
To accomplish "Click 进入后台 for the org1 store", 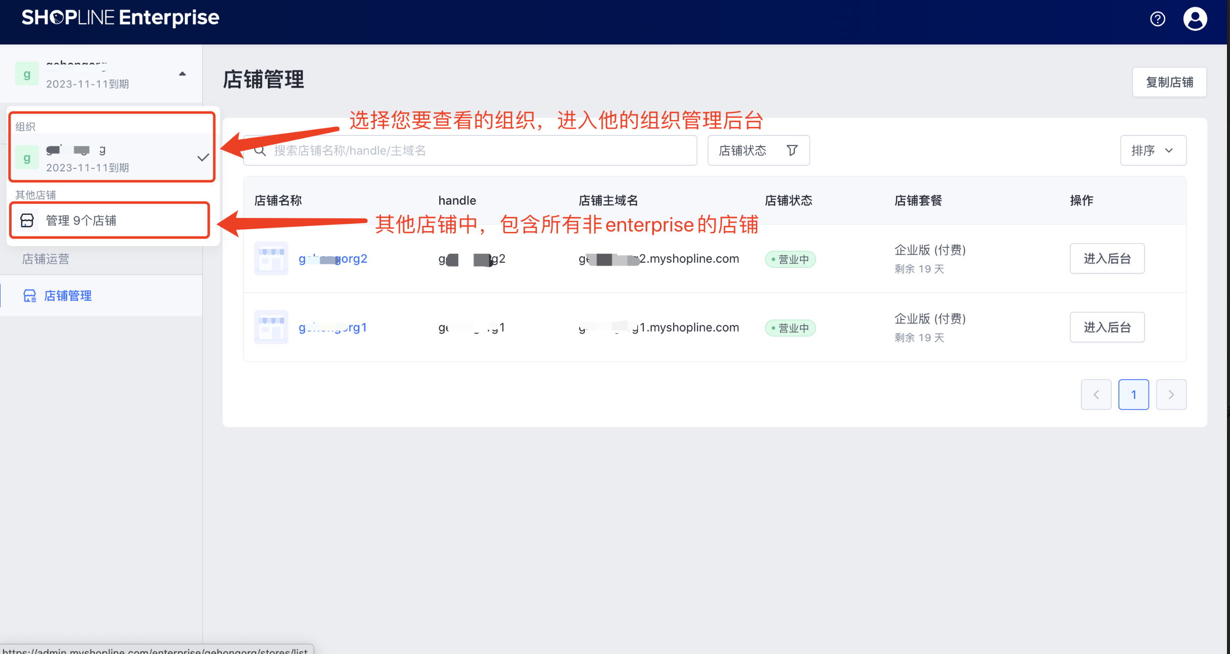I will click(x=1107, y=327).
